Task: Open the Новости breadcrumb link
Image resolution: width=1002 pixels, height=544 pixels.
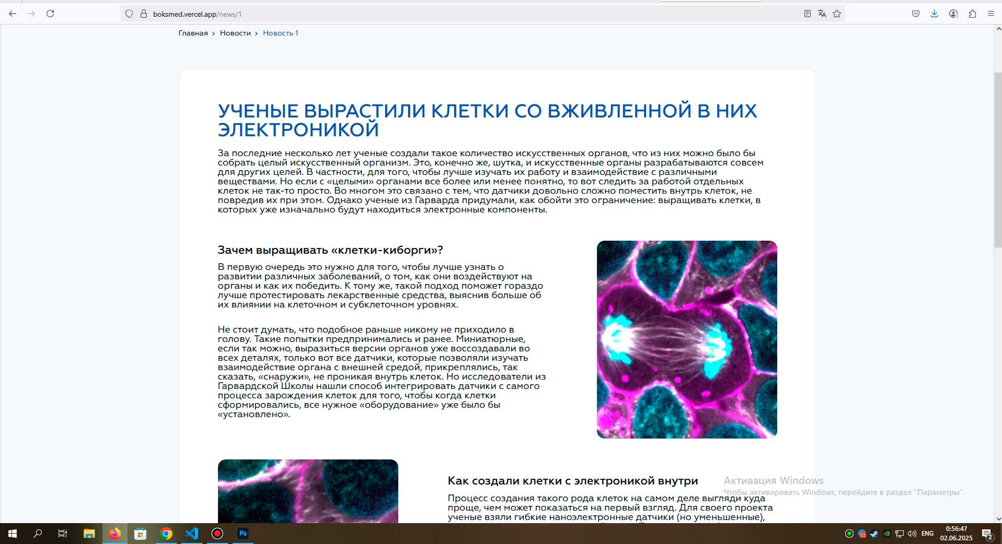Action: pyautogui.click(x=235, y=33)
